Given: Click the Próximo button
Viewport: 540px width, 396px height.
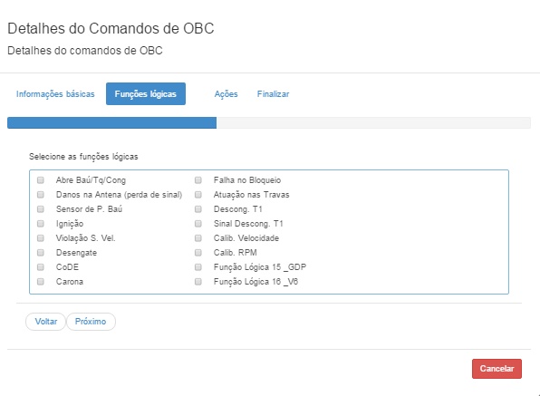Looking at the screenshot, I should coord(91,322).
